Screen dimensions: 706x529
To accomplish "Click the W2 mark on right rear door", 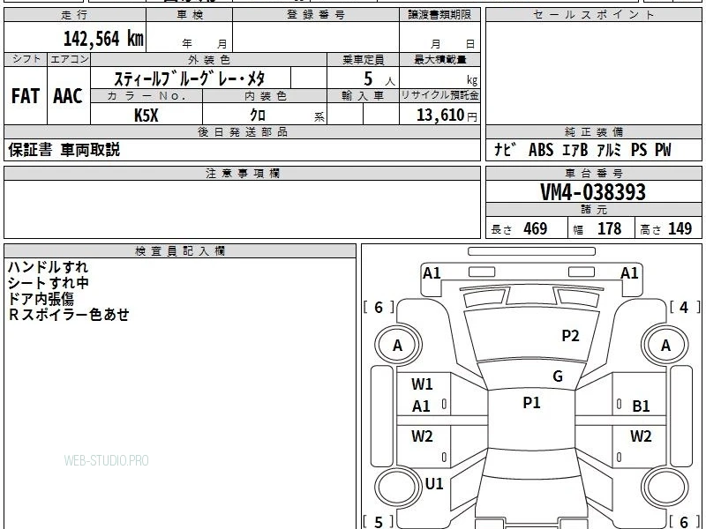I will point(641,436).
